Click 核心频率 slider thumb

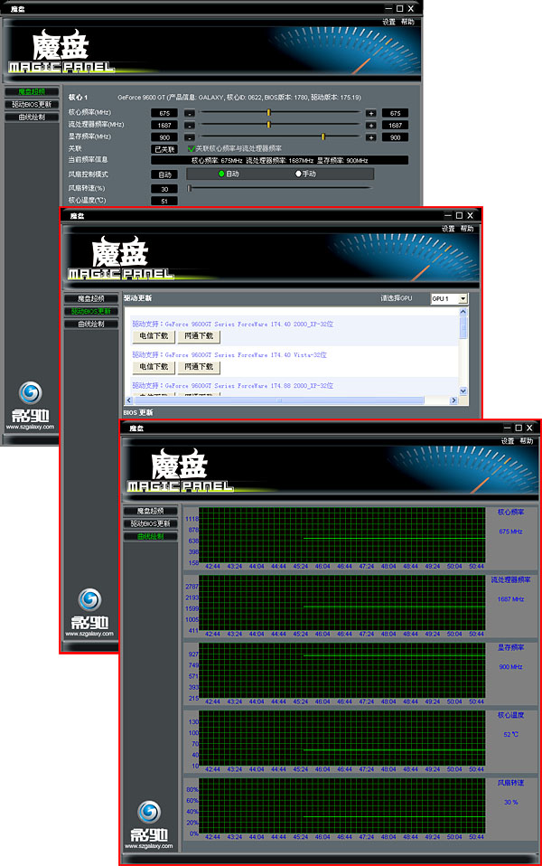pos(269,113)
